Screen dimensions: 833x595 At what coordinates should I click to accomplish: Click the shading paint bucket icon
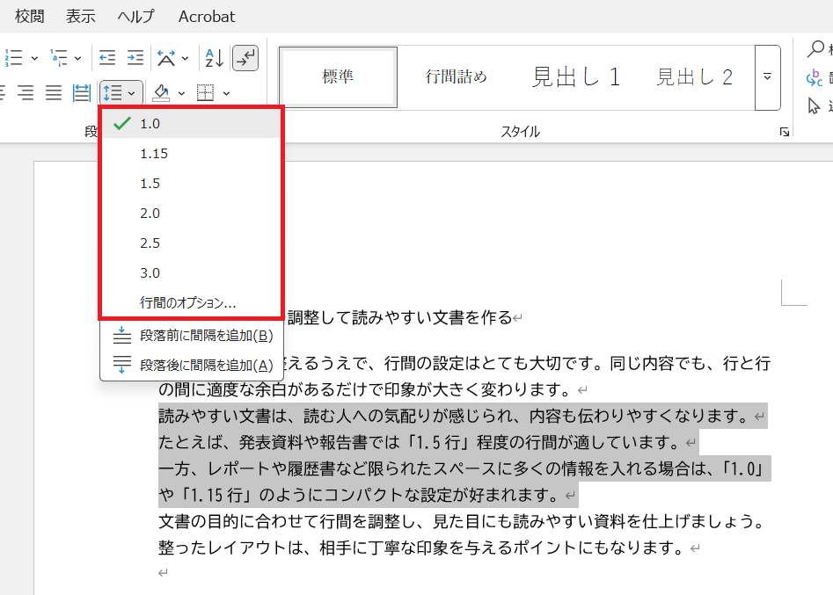click(161, 92)
